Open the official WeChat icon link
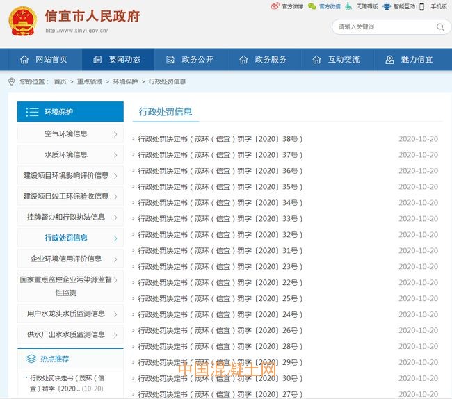 pyautogui.click(x=312, y=6)
